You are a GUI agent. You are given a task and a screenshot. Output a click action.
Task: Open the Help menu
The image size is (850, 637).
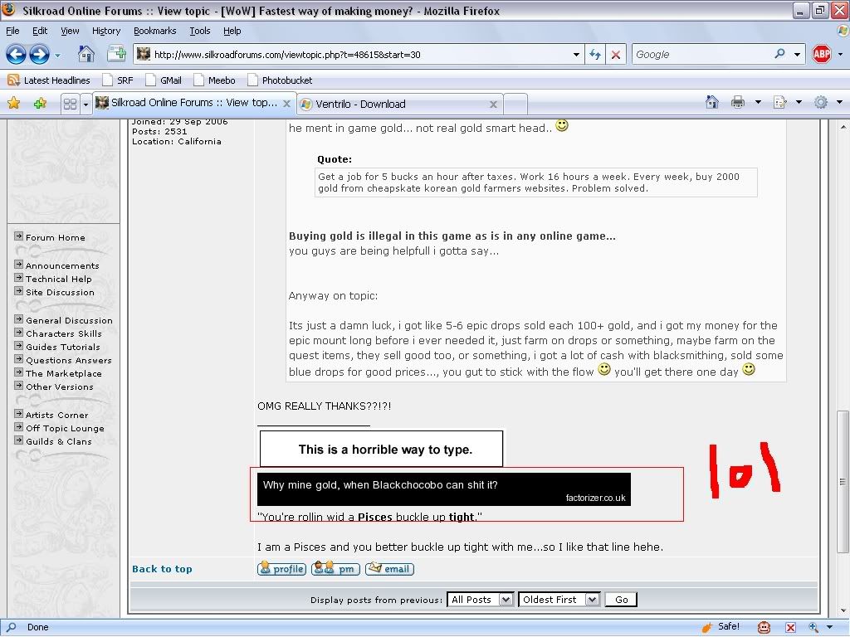[232, 31]
